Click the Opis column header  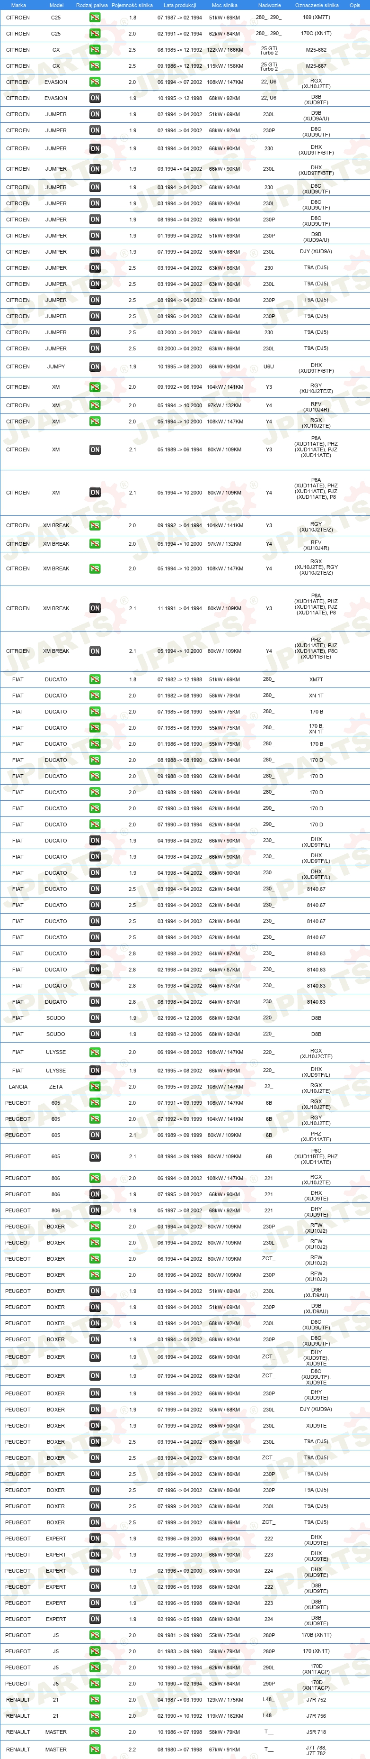(355, 5)
